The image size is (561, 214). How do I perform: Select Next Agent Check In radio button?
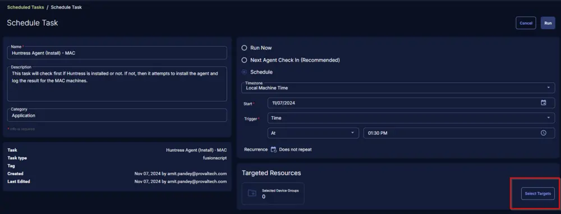coord(245,60)
